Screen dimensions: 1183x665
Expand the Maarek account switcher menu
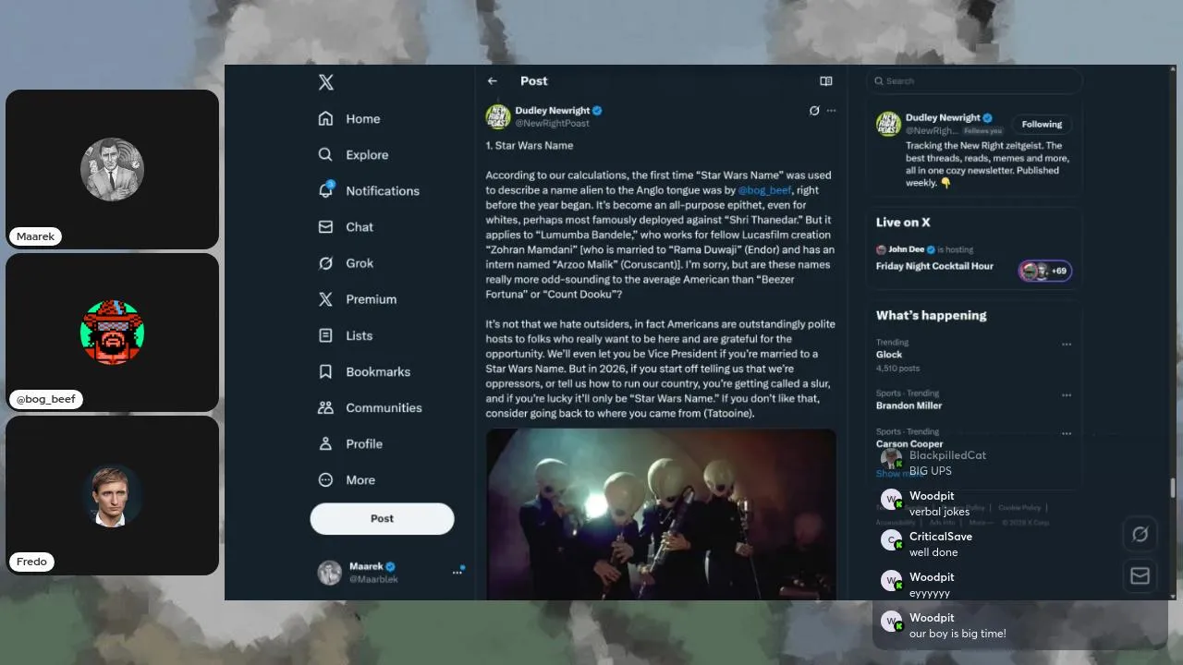tap(457, 573)
